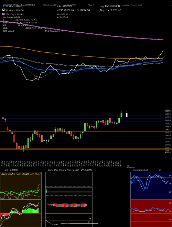The width and height of the screenshot is (172, 227).
Task: Click the ADX: 55.89 +DY: 35.23 readout
Action: coord(21,174)
